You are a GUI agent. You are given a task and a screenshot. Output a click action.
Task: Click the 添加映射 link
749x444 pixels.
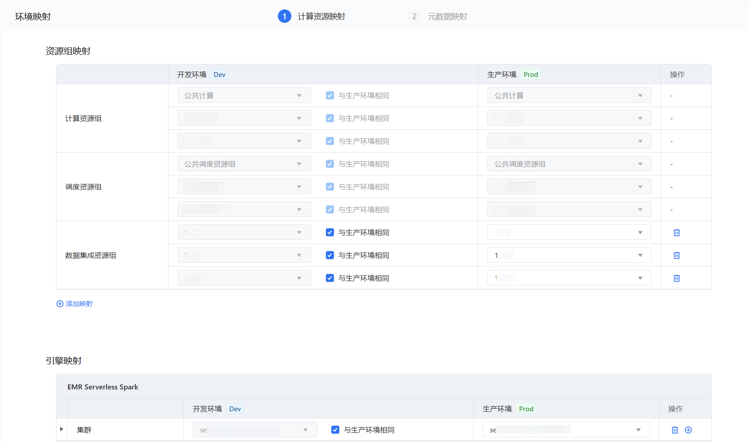tap(79, 304)
